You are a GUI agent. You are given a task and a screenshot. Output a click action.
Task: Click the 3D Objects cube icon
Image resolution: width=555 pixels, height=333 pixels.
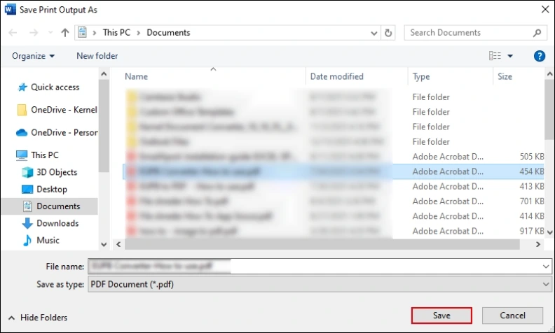(x=27, y=172)
